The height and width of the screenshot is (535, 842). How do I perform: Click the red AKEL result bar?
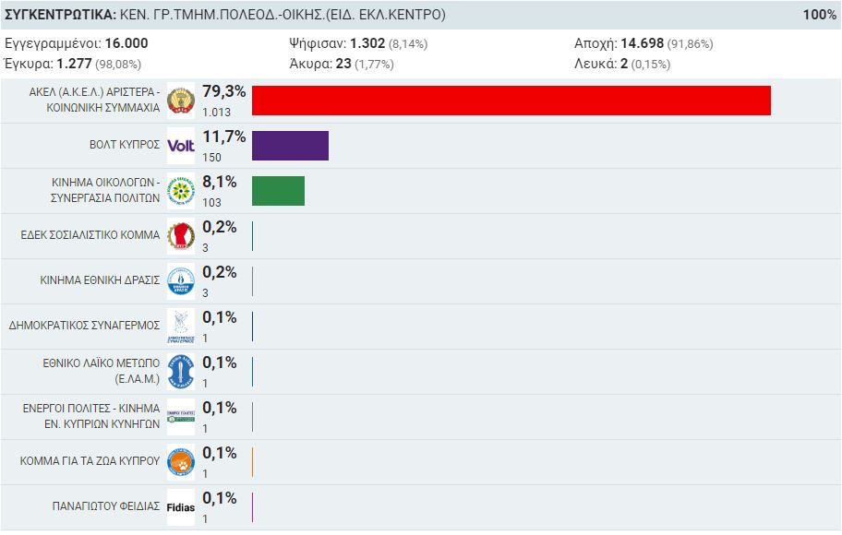[x=511, y=101]
